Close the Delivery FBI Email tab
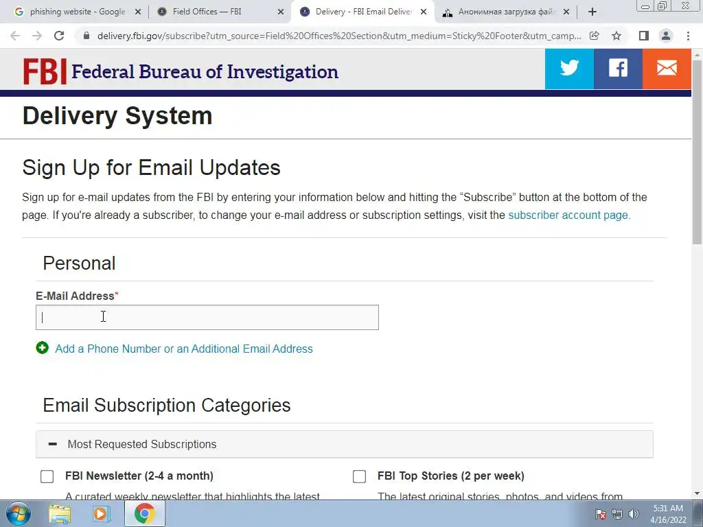The width and height of the screenshot is (703, 527). [x=424, y=12]
